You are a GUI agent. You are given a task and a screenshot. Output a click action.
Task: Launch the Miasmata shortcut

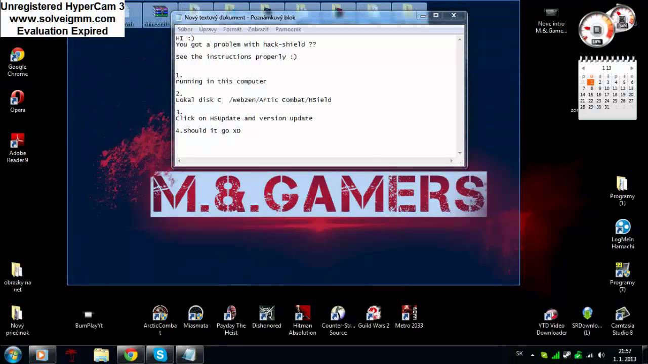click(x=195, y=317)
